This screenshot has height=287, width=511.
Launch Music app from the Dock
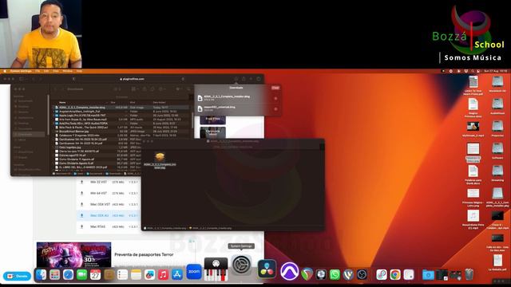[x=163, y=275]
